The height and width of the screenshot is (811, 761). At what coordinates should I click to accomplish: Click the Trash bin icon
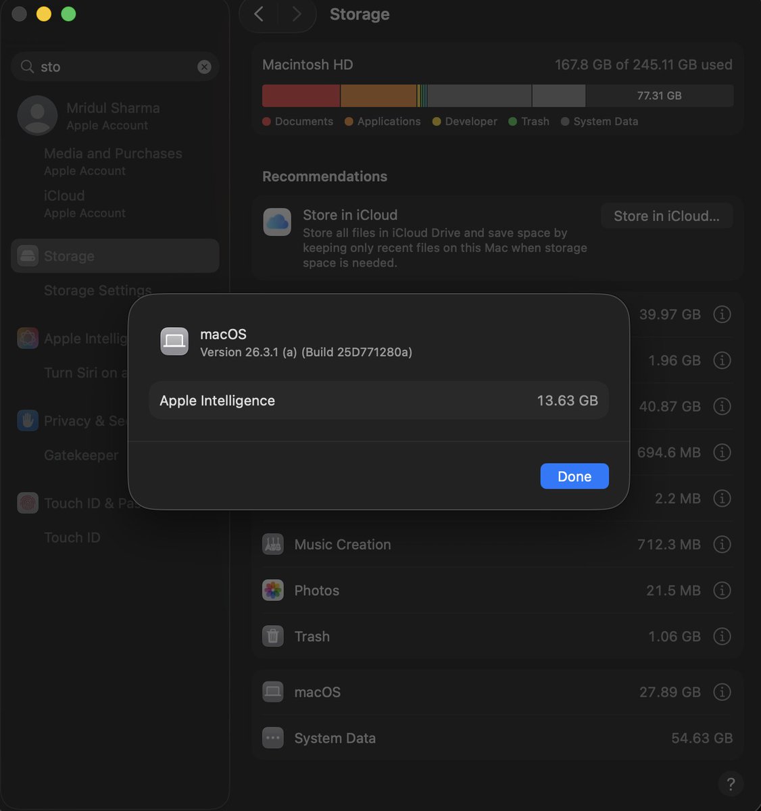tap(273, 636)
